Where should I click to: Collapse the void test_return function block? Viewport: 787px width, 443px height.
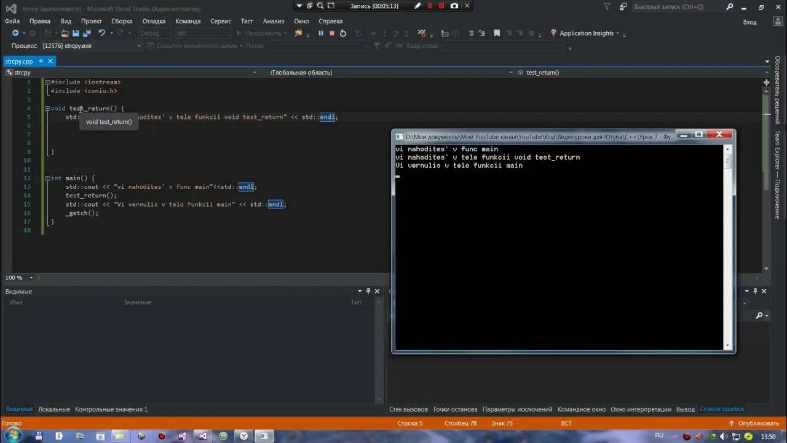click(47, 108)
